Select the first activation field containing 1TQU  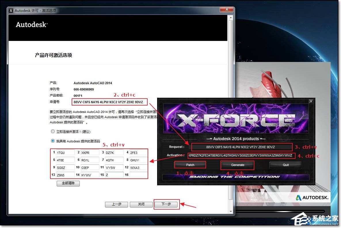tap(65, 152)
